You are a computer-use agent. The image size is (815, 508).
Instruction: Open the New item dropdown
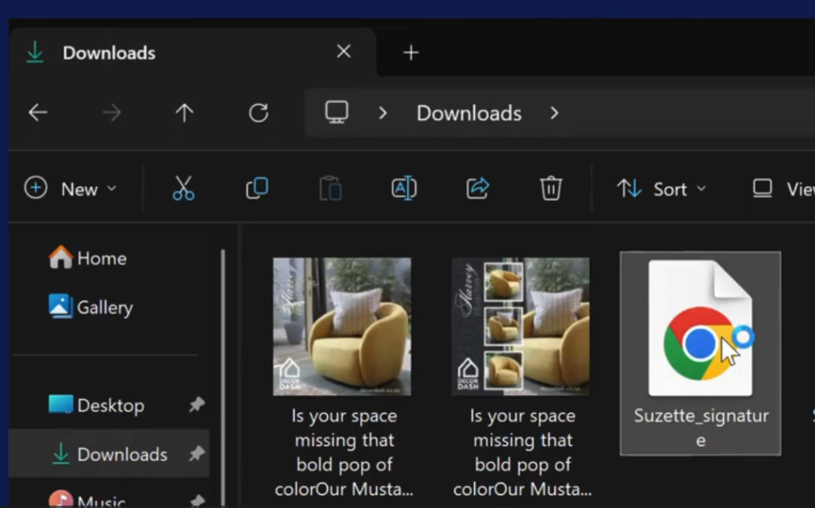click(70, 189)
